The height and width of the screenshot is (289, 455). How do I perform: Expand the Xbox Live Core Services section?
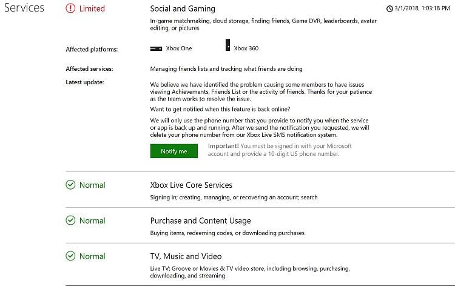(x=191, y=185)
